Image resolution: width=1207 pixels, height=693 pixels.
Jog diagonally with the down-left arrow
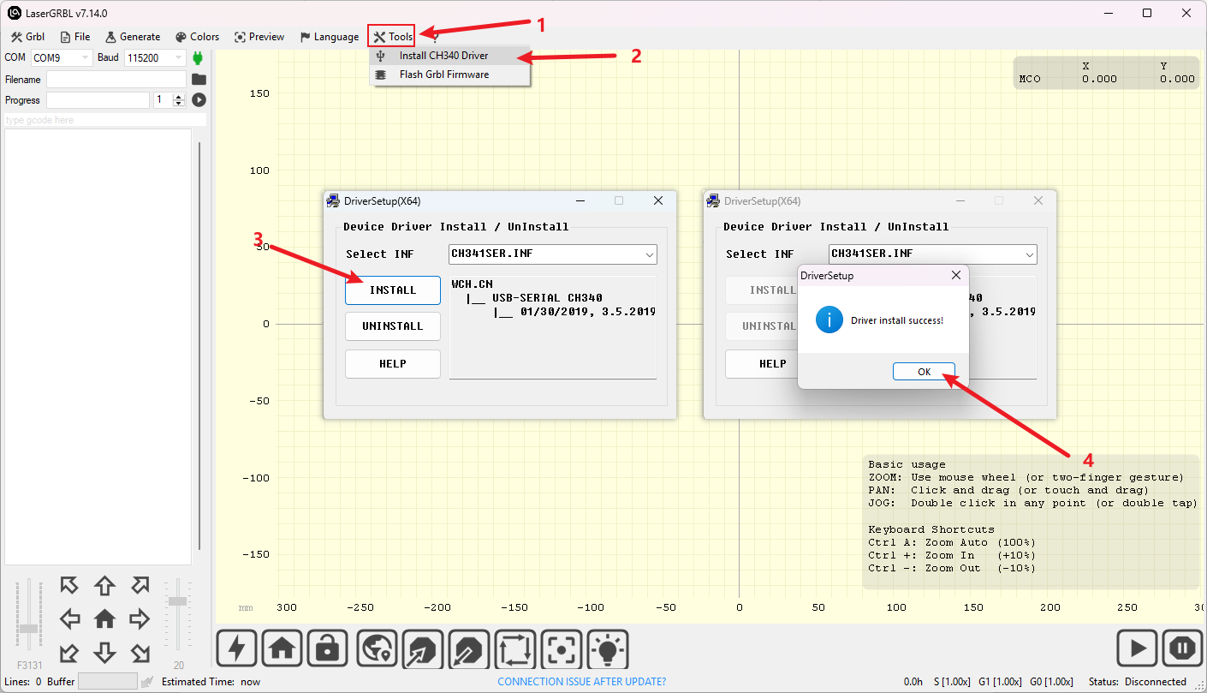(x=69, y=654)
